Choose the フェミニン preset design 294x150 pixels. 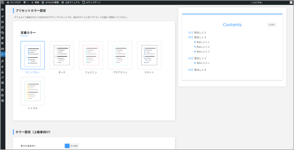91,55
